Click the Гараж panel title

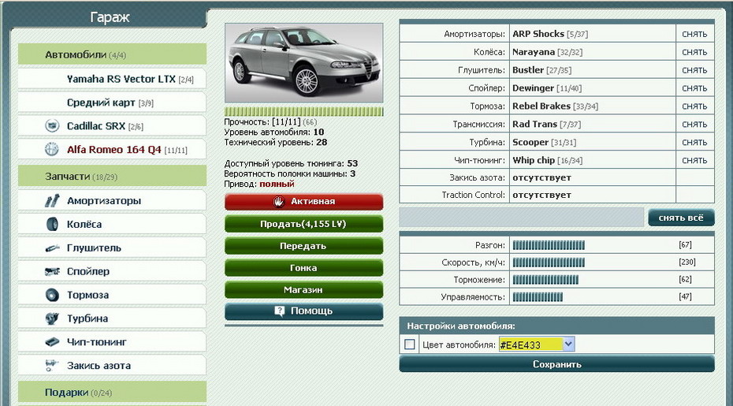coord(110,17)
